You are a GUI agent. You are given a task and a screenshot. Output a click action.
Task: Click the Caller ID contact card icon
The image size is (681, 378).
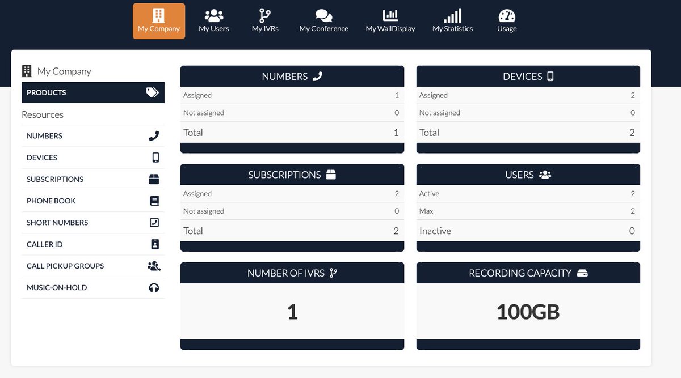click(x=154, y=244)
